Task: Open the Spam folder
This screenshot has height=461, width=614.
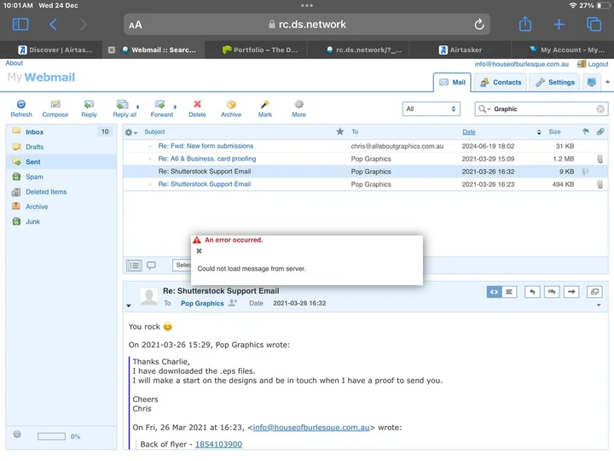Action: pyautogui.click(x=61, y=177)
